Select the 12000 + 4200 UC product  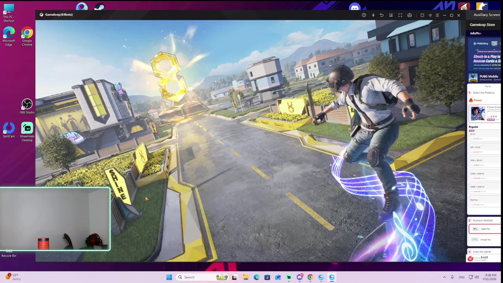tap(484, 176)
